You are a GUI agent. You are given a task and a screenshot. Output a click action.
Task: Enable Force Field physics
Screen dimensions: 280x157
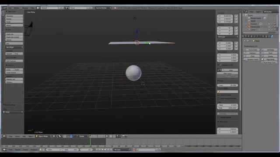[252, 50]
